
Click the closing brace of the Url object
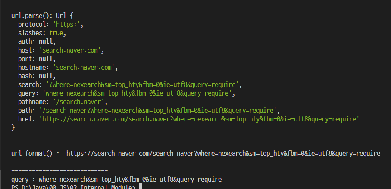[x=13, y=128]
